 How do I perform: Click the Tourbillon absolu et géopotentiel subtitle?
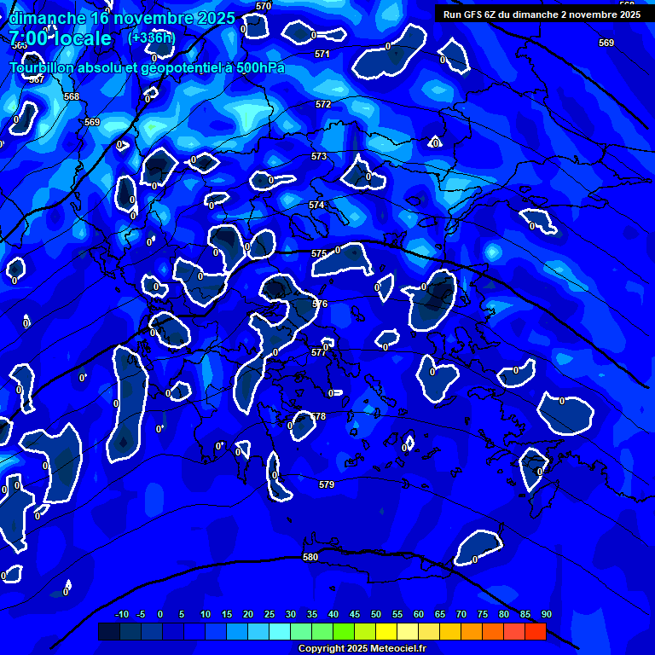147,68
